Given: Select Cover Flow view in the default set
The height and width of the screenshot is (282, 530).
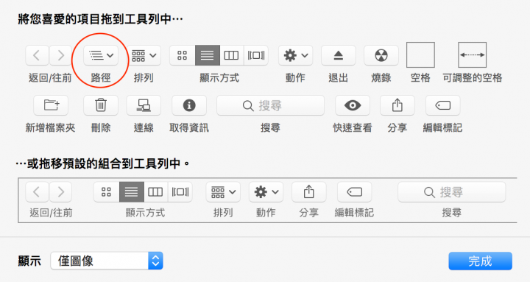Looking at the screenshot, I should click(180, 191).
